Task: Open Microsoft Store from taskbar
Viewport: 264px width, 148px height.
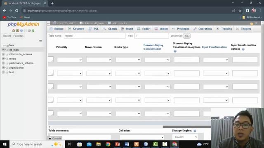Action: (80, 144)
